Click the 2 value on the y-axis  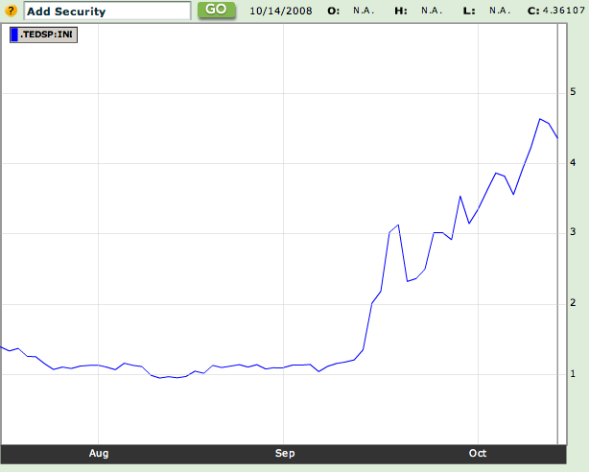coord(573,302)
